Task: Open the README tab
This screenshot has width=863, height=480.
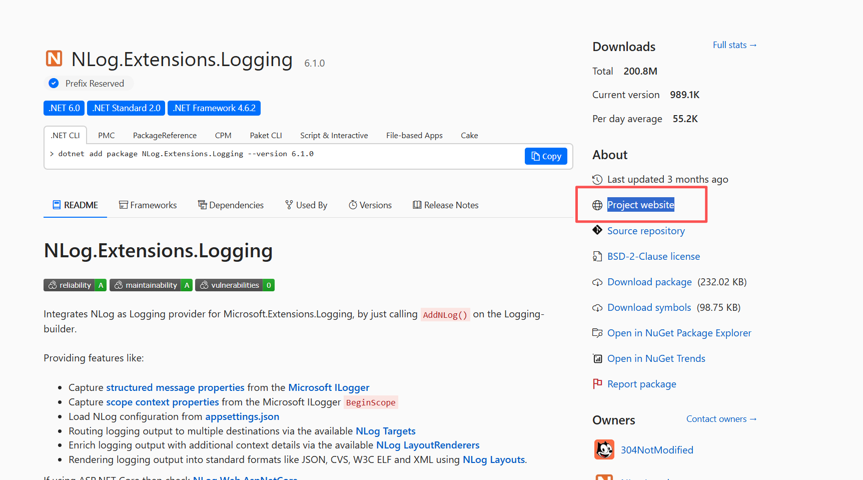Action: pos(75,205)
